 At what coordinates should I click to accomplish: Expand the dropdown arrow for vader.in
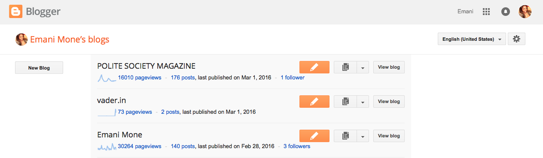[363, 102]
